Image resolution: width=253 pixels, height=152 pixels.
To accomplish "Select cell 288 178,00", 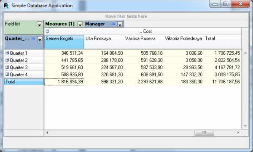I will tap(104, 60).
